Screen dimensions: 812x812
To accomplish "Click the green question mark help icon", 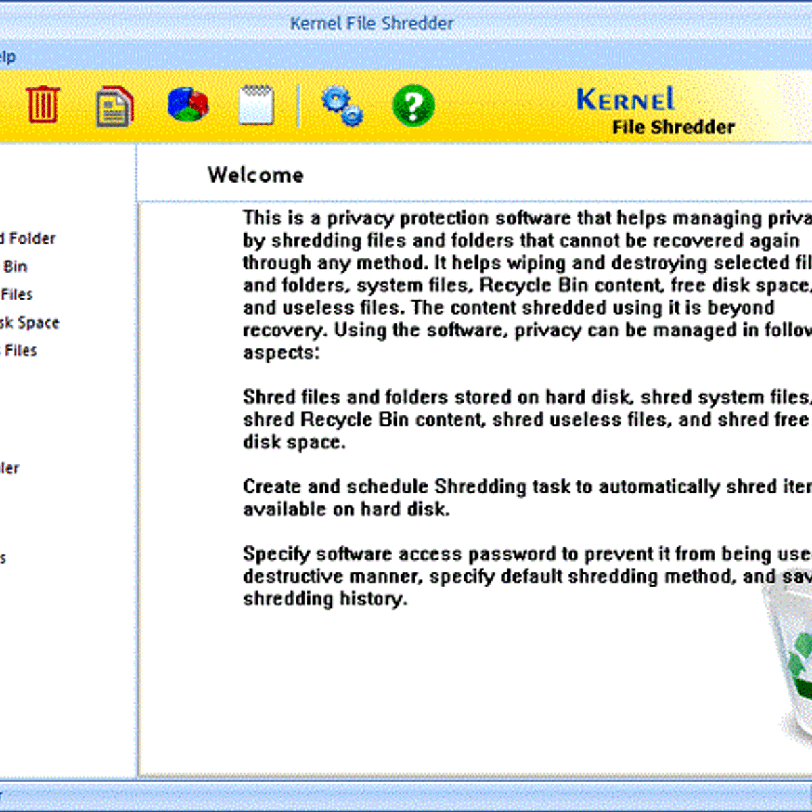I will tap(413, 106).
